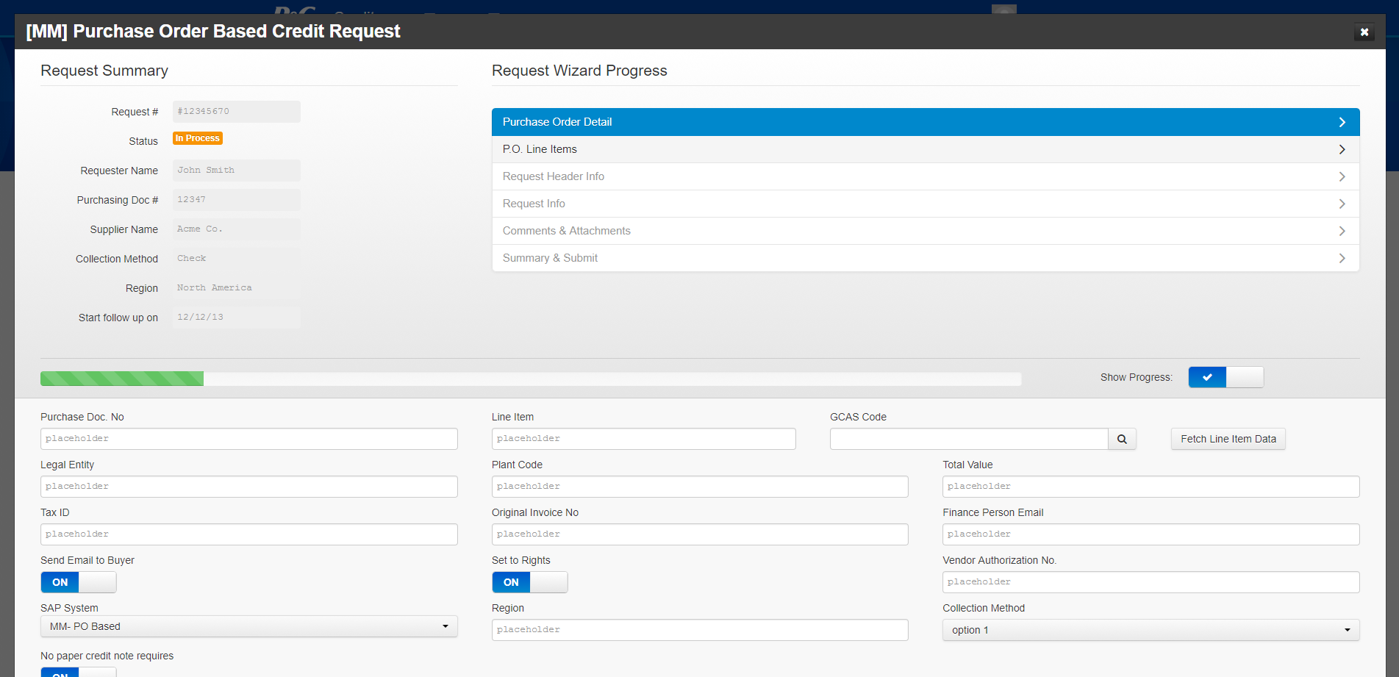Focus the Line Item input field
The height and width of the screenshot is (677, 1399).
point(643,439)
